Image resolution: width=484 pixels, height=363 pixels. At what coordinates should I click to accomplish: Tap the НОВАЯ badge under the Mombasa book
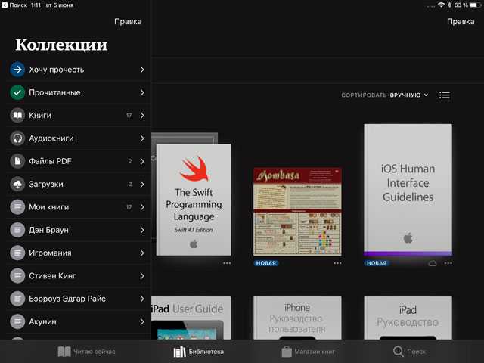coord(265,263)
